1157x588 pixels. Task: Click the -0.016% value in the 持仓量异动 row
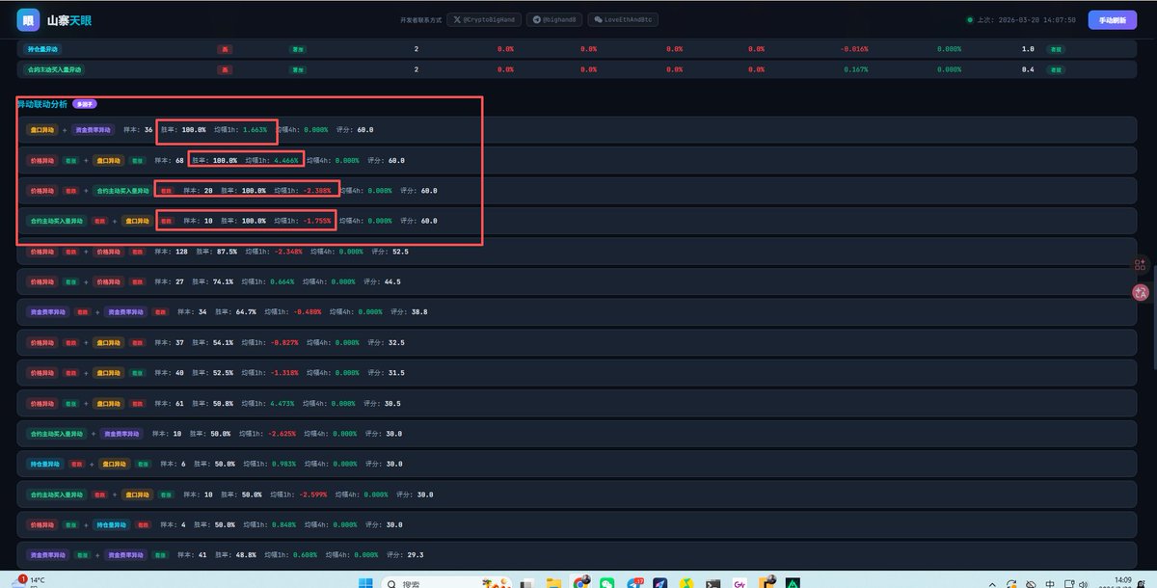(854, 48)
